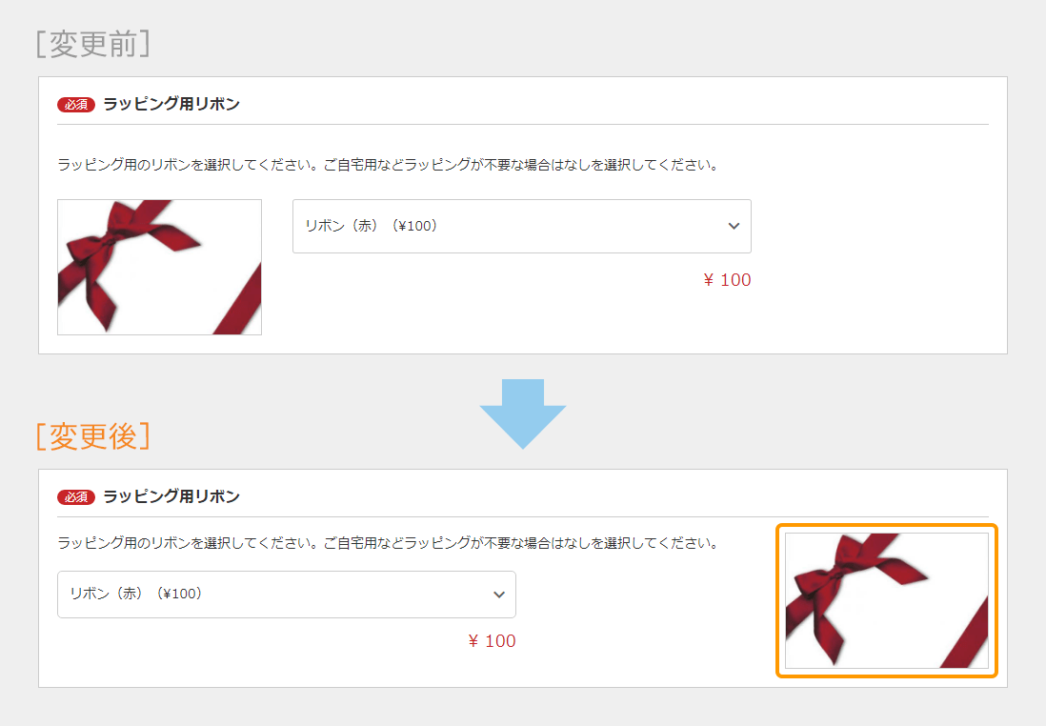Click the 必須 badge in the 変更前 panel
The height and width of the screenshot is (726, 1046).
(x=76, y=105)
